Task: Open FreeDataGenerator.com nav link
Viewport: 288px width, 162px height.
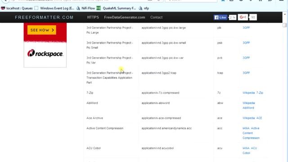Action: coord(125,17)
